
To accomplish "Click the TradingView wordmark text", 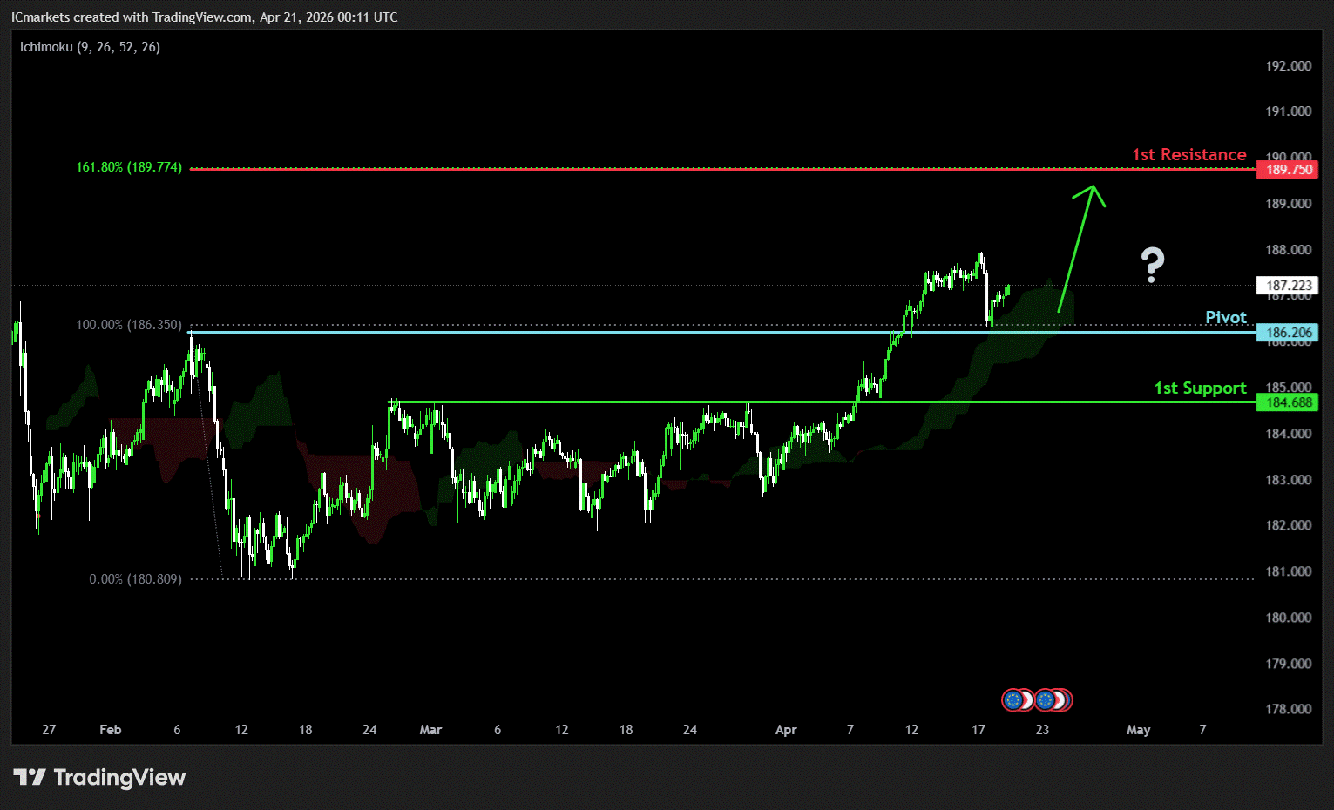I will pyautogui.click(x=119, y=777).
